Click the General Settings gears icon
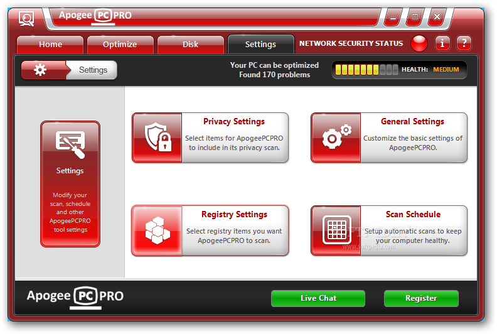The height and width of the screenshot is (334, 497). point(336,137)
